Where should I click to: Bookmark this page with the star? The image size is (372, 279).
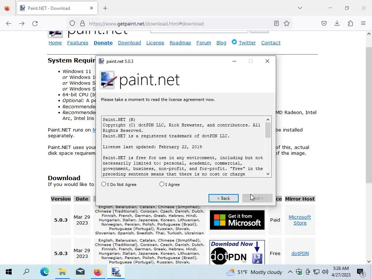(x=287, y=23)
